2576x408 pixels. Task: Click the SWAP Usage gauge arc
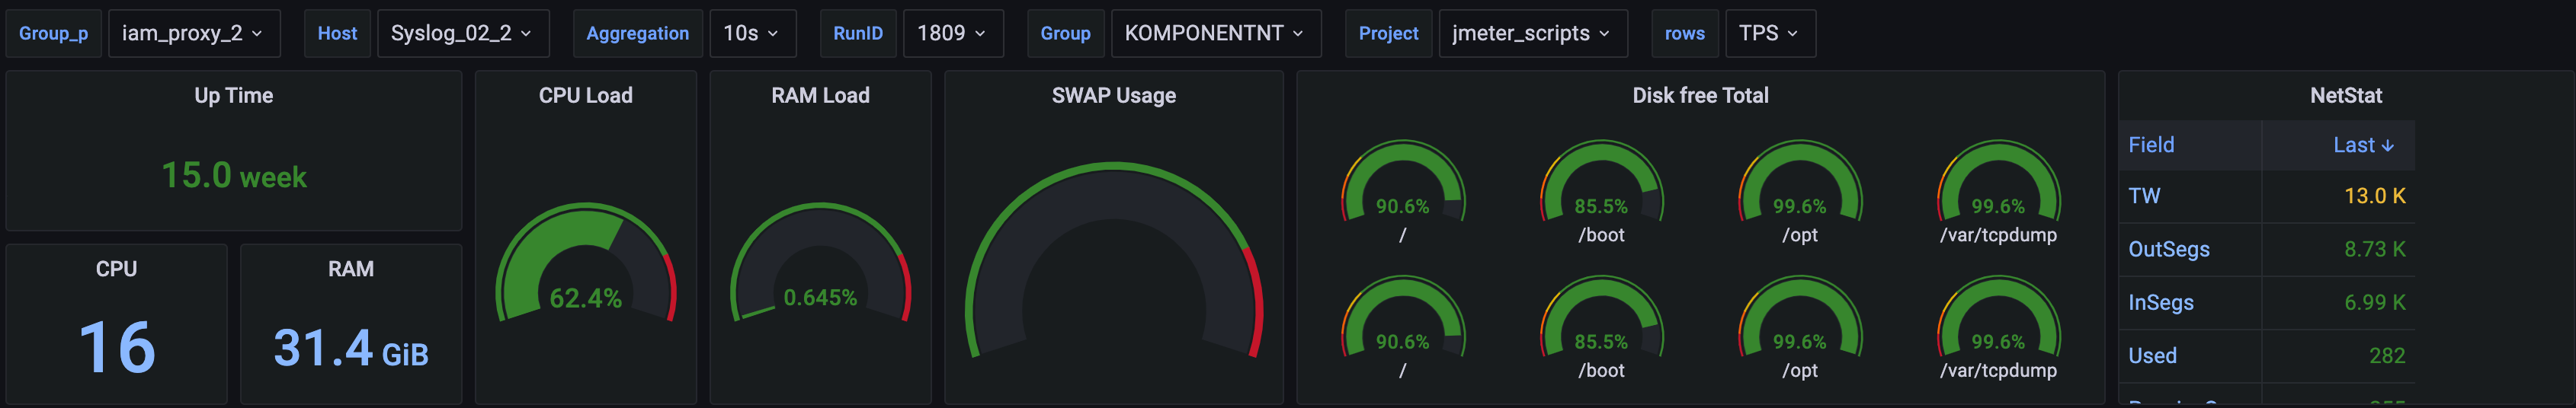1113,261
